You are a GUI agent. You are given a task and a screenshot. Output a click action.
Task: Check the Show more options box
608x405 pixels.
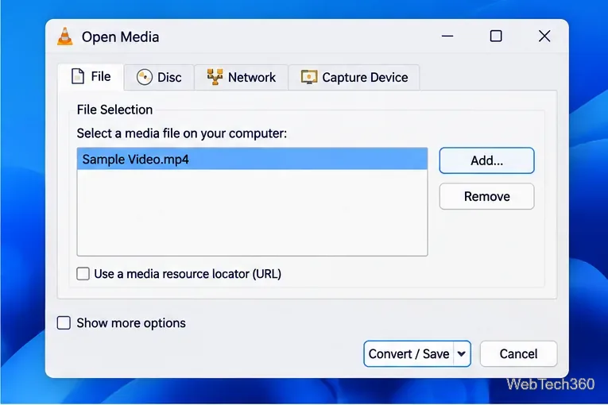[64, 323]
